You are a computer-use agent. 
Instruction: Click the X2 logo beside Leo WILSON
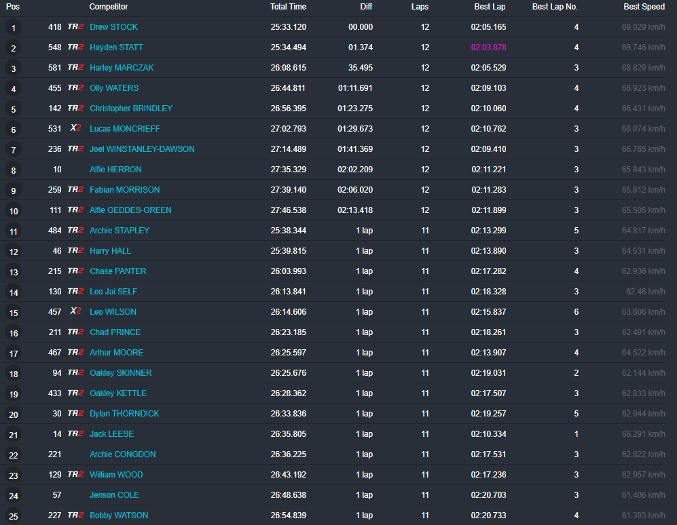[x=75, y=312]
